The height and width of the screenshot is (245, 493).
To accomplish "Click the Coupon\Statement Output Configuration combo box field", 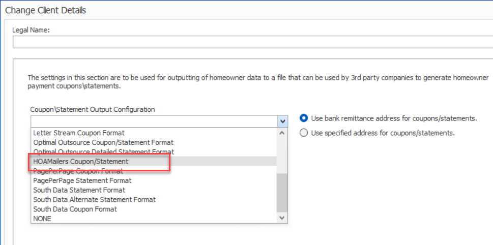I will pos(154,121).
